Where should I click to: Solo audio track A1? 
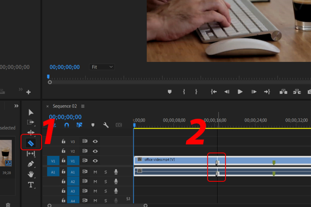pos(106,172)
